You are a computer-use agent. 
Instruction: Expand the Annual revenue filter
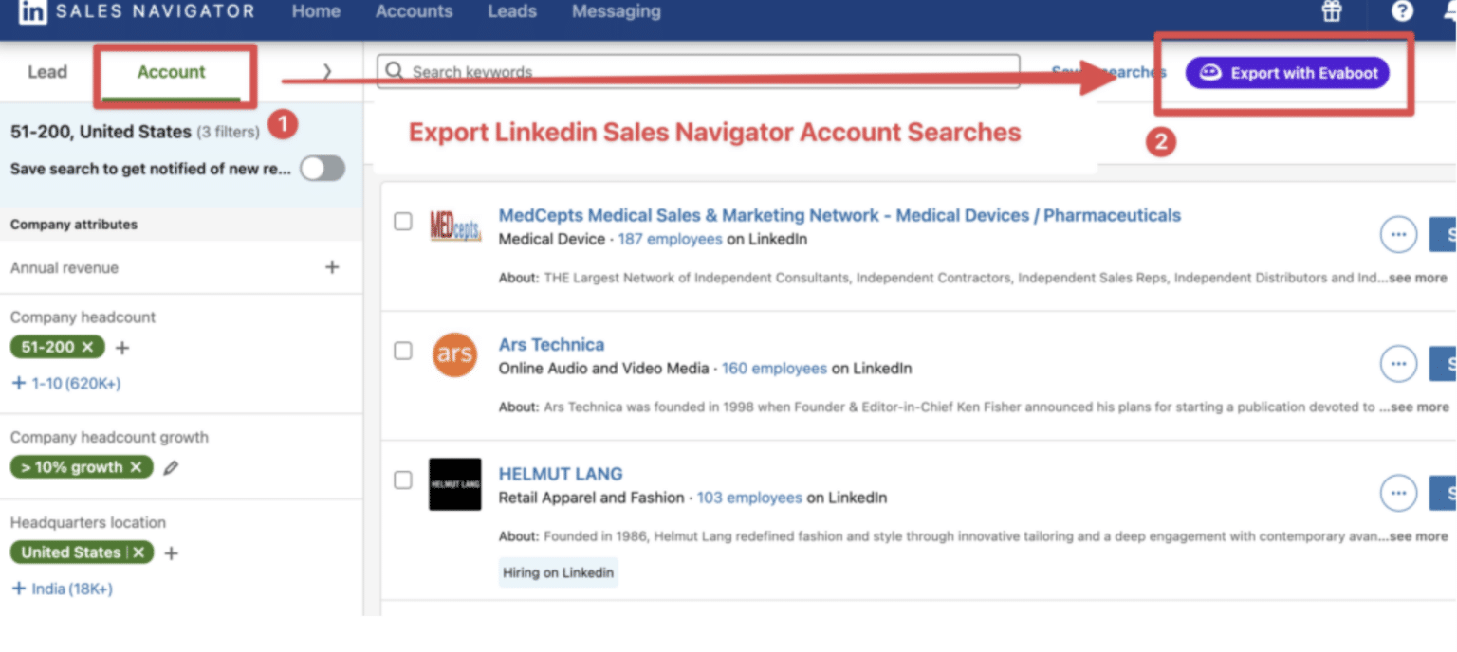[332, 268]
